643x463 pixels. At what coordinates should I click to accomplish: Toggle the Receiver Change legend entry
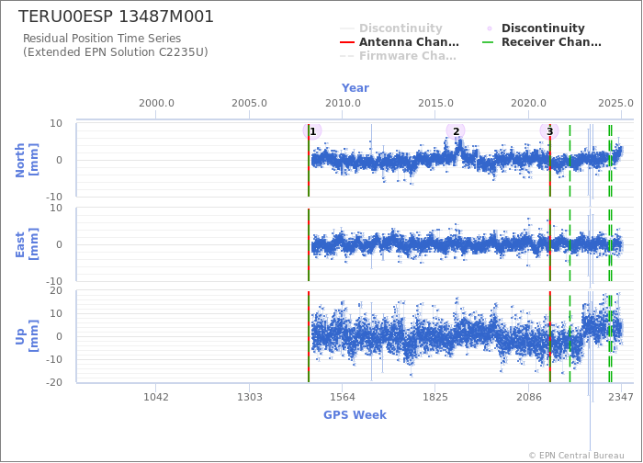(x=542, y=42)
